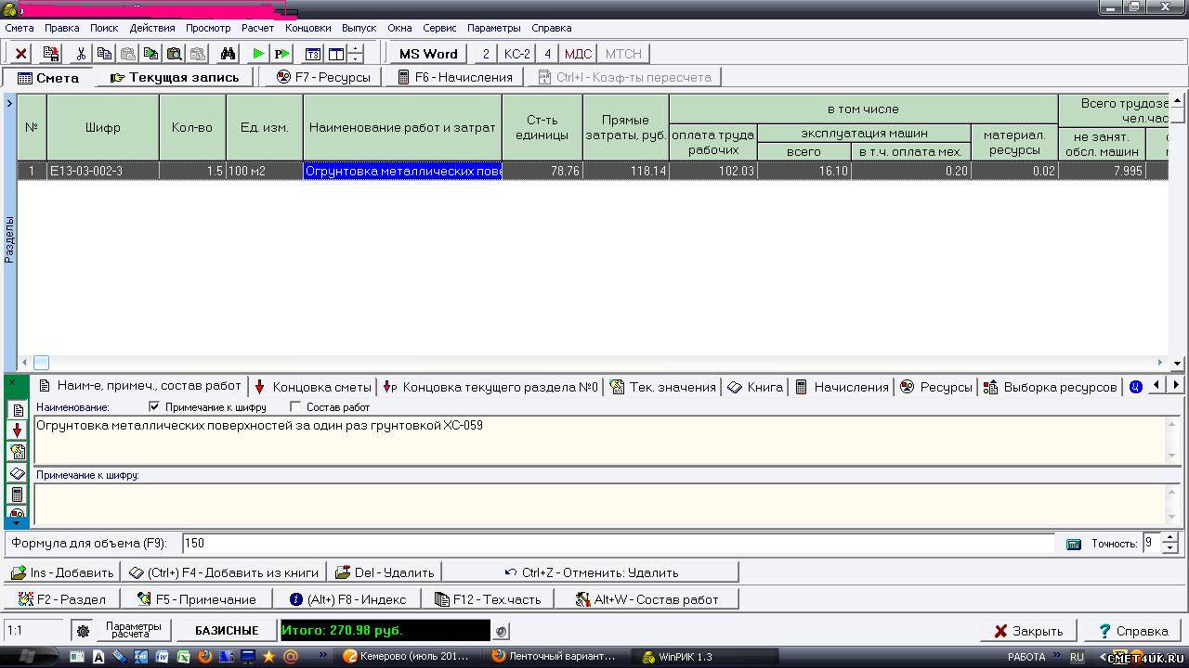Click the red down-arrow icon in left strip
1189x668 pixels.
[x=17, y=430]
